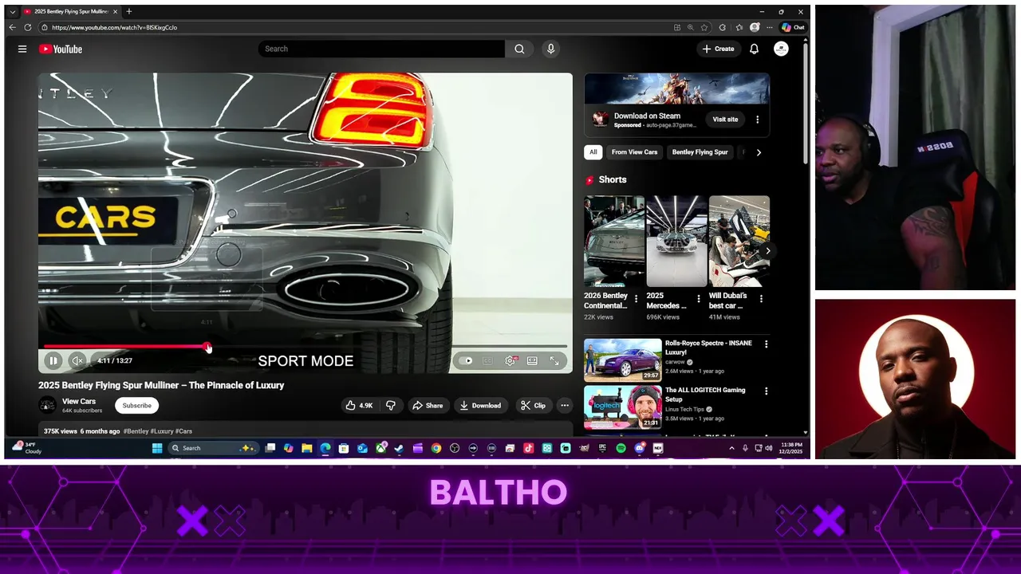Open options for ALL LOGITECH Gaming Setup
This screenshot has width=1021, height=574.
(766, 391)
